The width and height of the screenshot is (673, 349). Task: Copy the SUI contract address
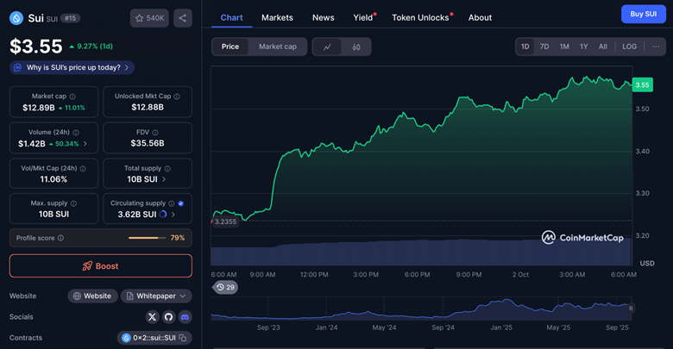click(183, 338)
